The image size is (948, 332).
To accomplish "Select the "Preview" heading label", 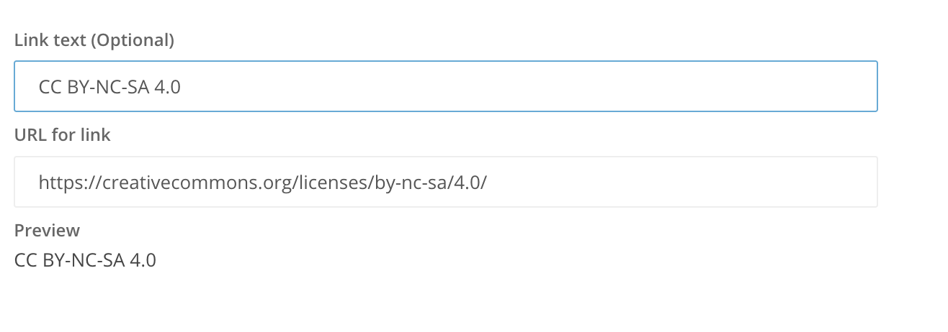I will (x=47, y=230).
